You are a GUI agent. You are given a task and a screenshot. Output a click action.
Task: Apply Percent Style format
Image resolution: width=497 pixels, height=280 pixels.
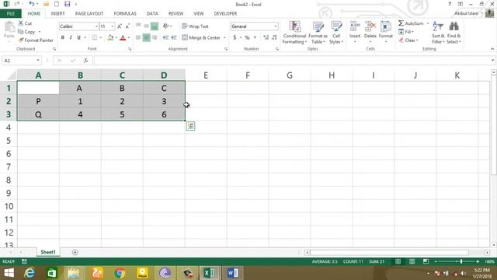coord(247,37)
